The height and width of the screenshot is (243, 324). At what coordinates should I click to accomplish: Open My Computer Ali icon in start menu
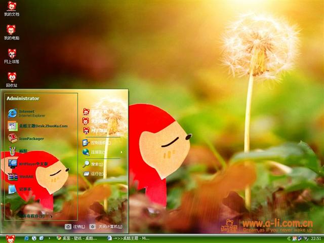(86, 121)
